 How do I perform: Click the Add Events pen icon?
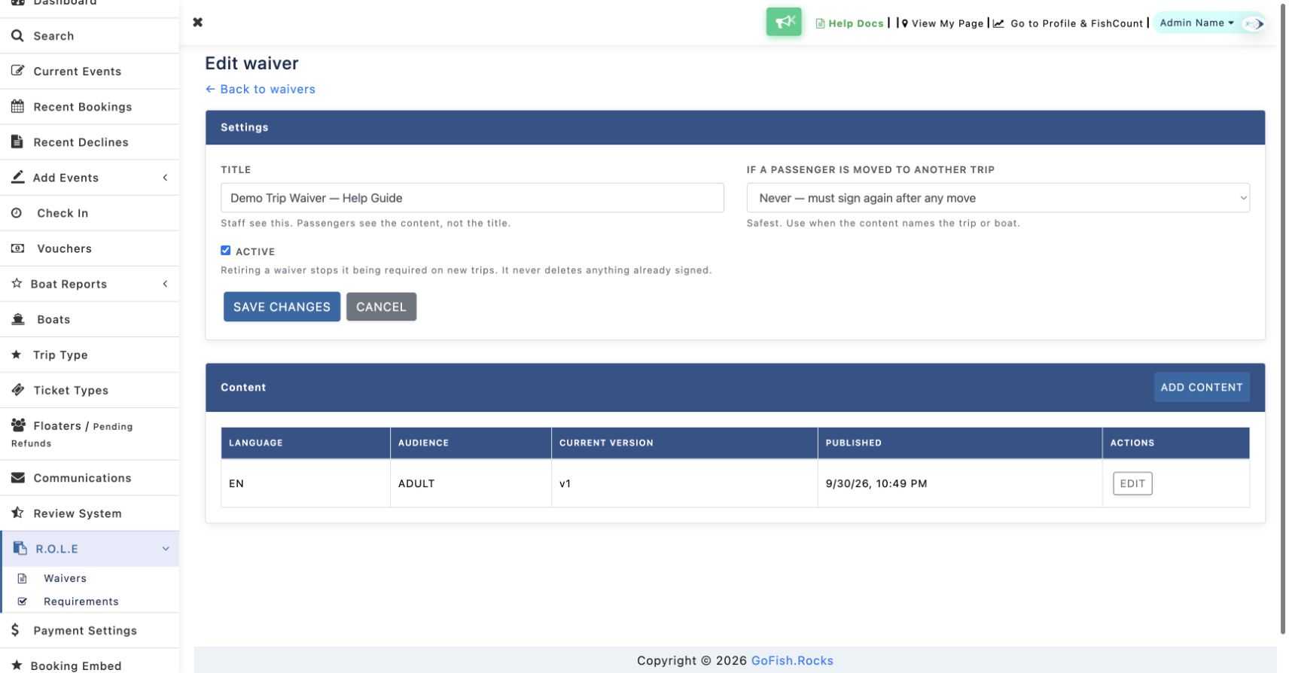(17, 177)
